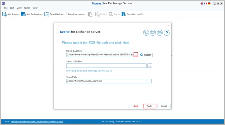Open the VIEW menu
The image size is (225, 125).
point(19,8)
